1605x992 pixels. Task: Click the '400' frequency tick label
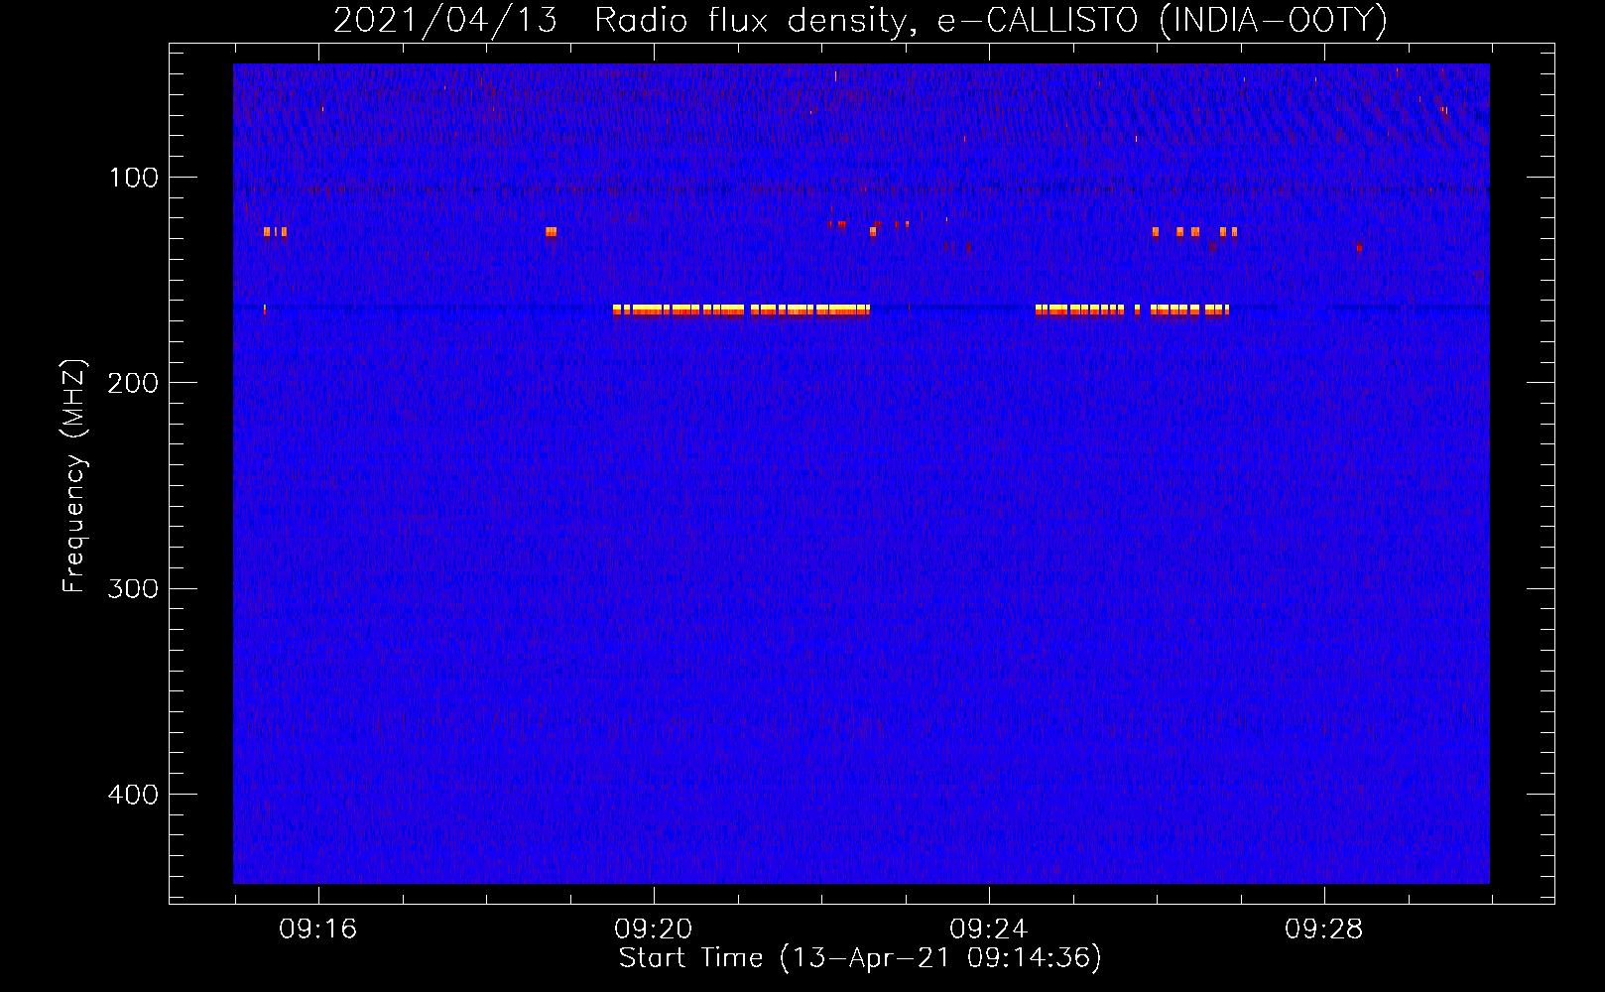[x=133, y=795]
